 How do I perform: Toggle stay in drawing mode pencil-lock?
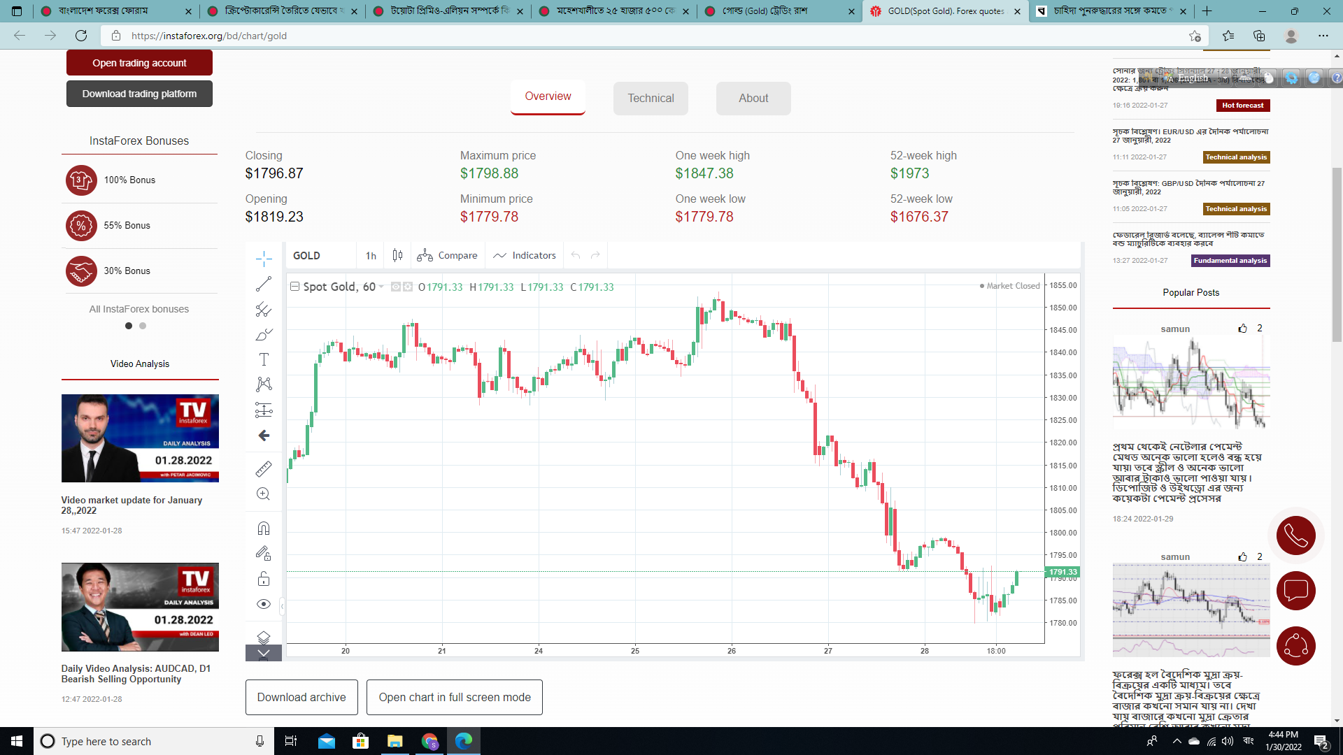click(x=264, y=554)
